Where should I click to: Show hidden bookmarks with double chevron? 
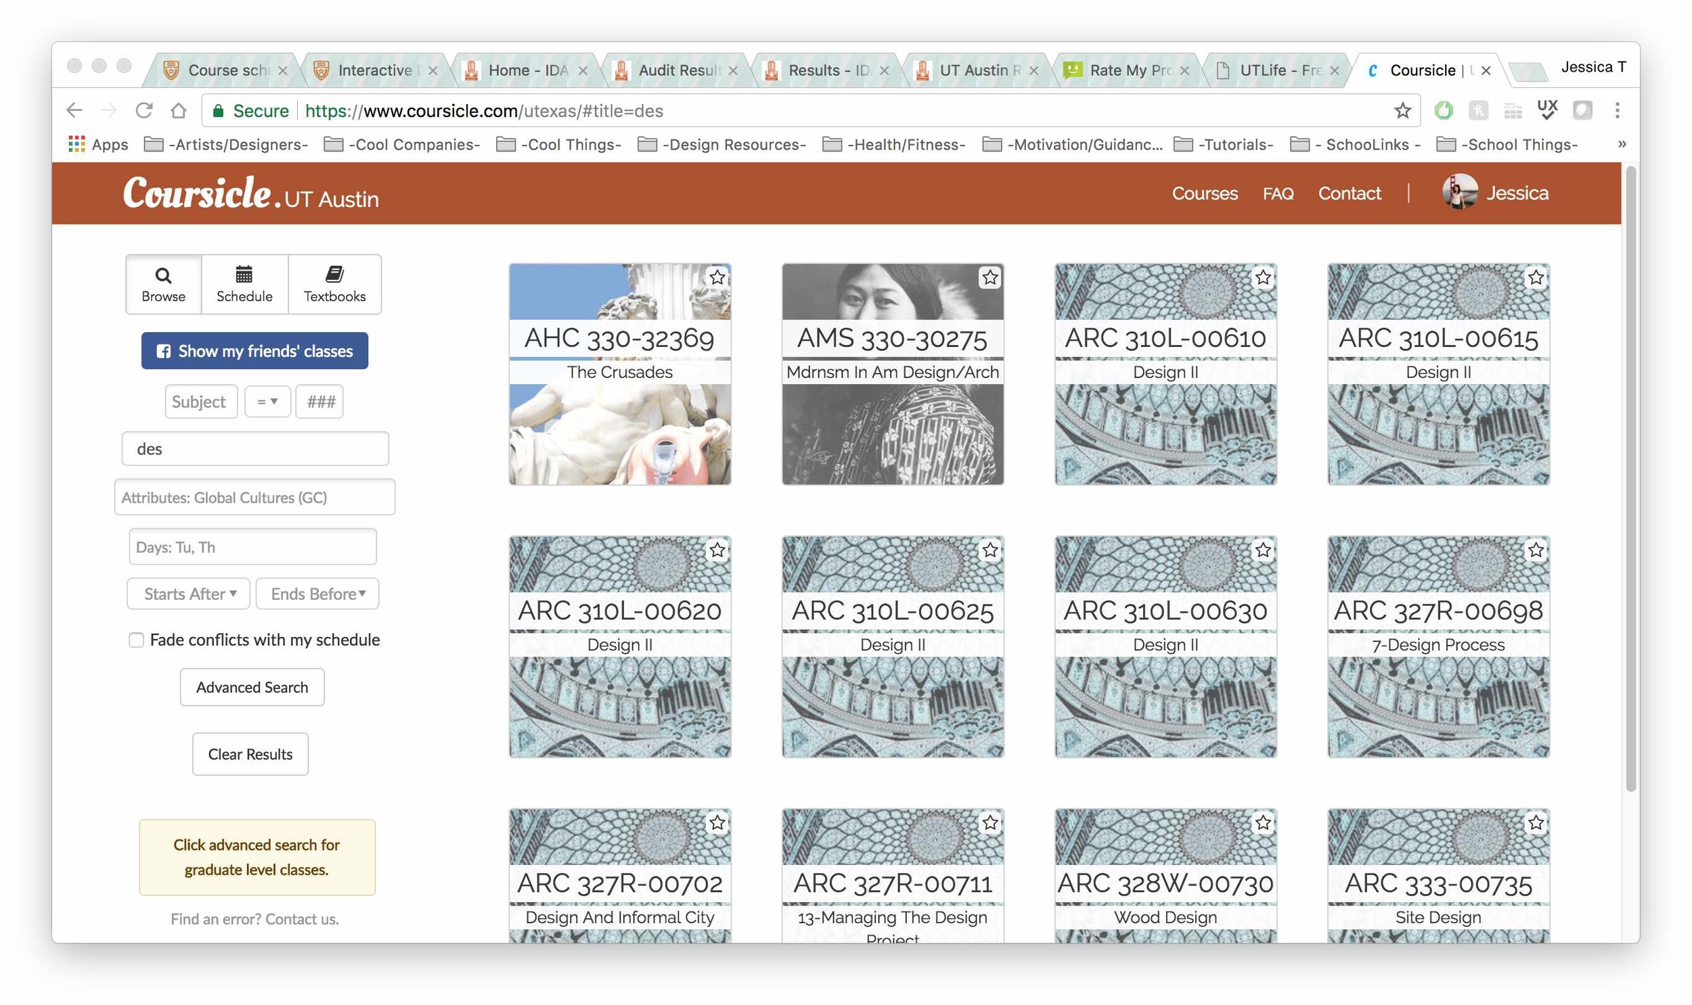pyautogui.click(x=1622, y=144)
